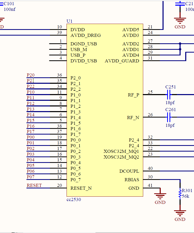This screenshot has height=233, width=194.
Task: Select net label P15
Action: [x=31, y=120]
